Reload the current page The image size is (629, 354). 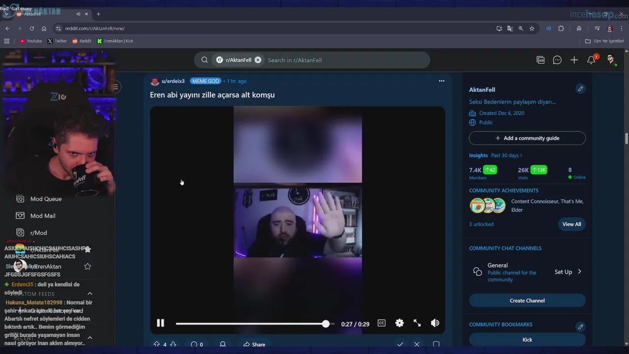pyautogui.click(x=31, y=29)
